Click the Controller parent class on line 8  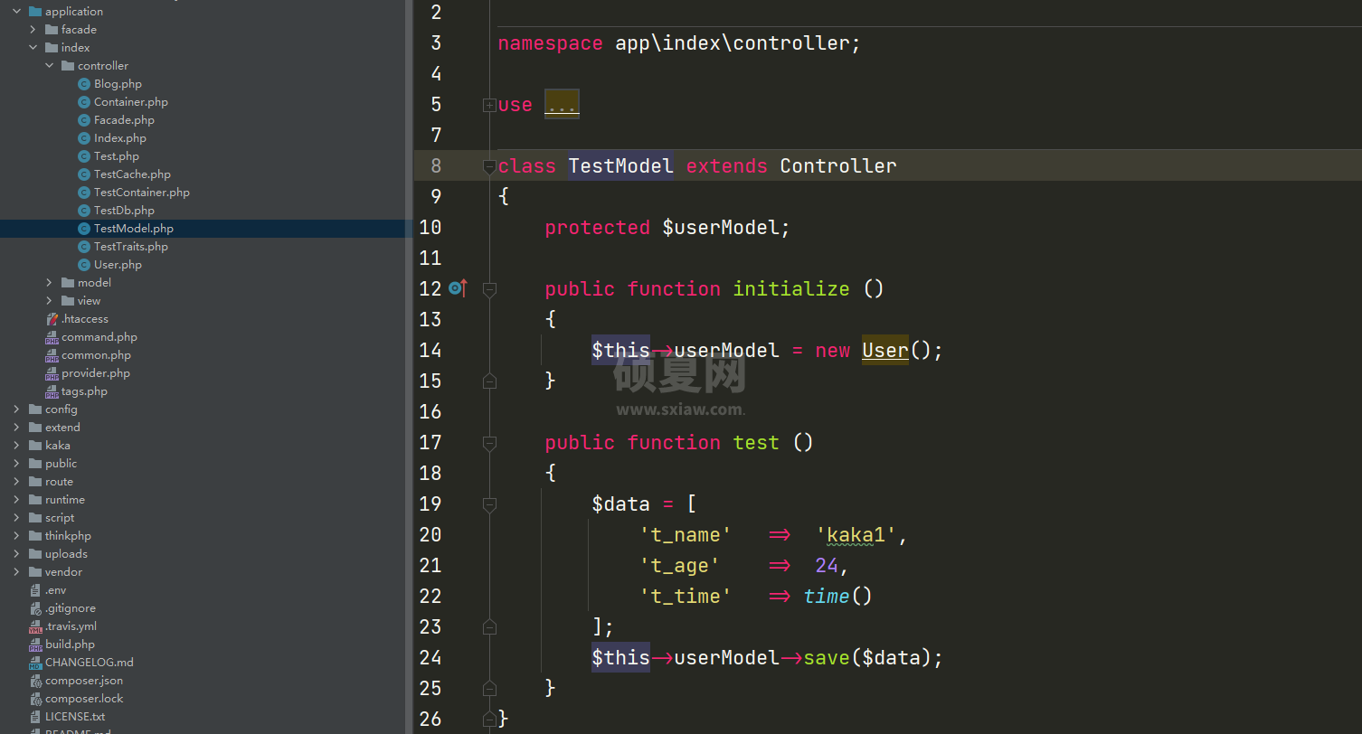tap(838, 165)
